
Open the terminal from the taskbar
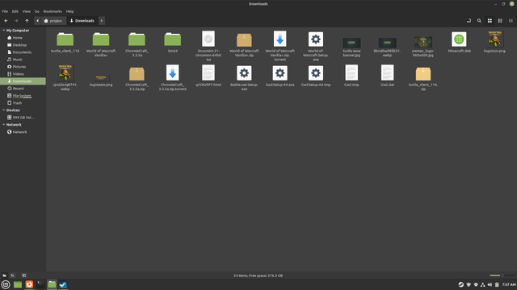click(40, 284)
